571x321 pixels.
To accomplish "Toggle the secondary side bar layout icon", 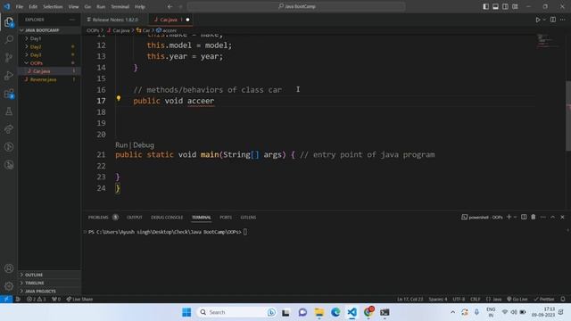I will (505, 6).
